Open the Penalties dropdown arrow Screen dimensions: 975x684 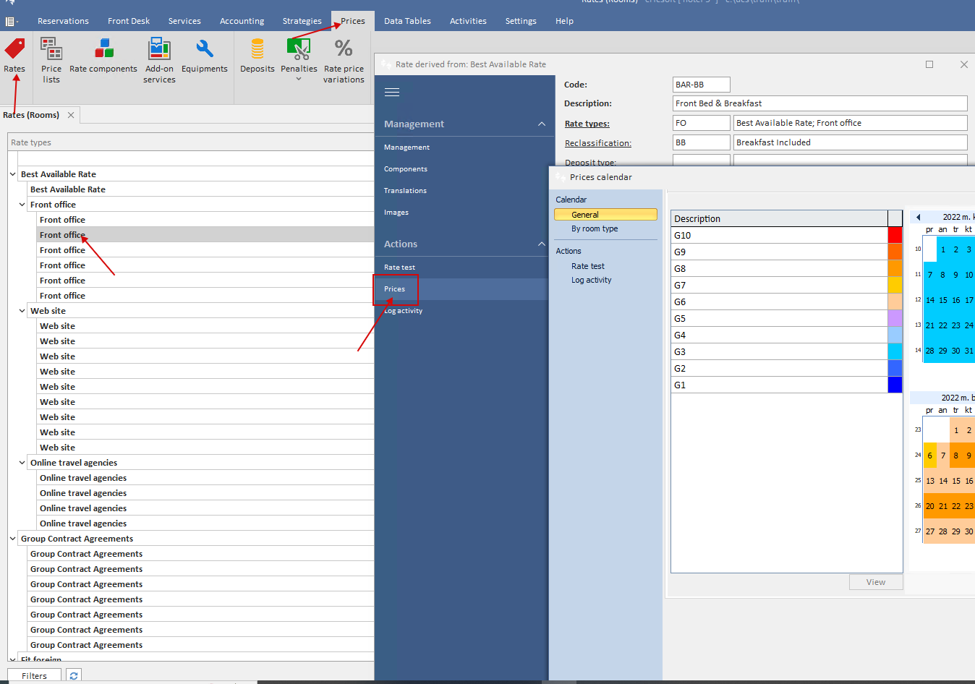coord(299,79)
